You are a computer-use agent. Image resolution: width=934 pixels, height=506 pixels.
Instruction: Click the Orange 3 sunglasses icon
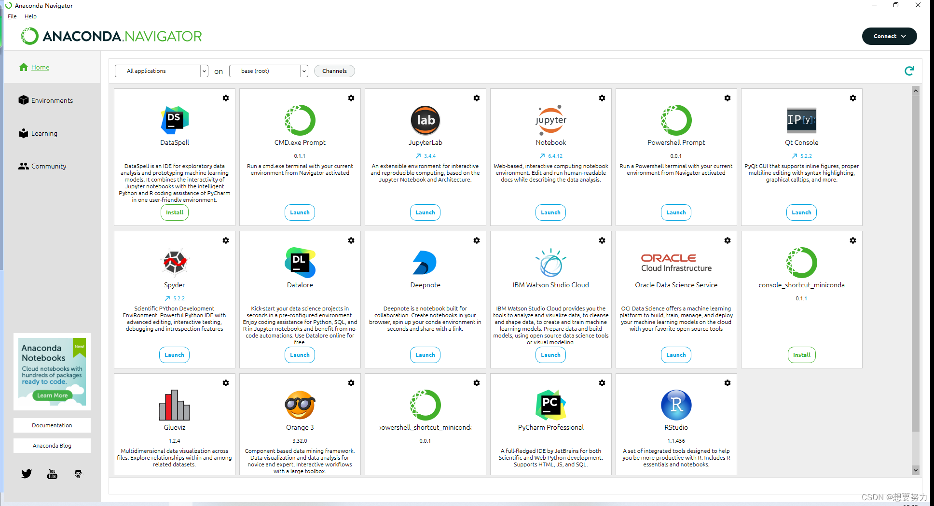click(x=300, y=405)
